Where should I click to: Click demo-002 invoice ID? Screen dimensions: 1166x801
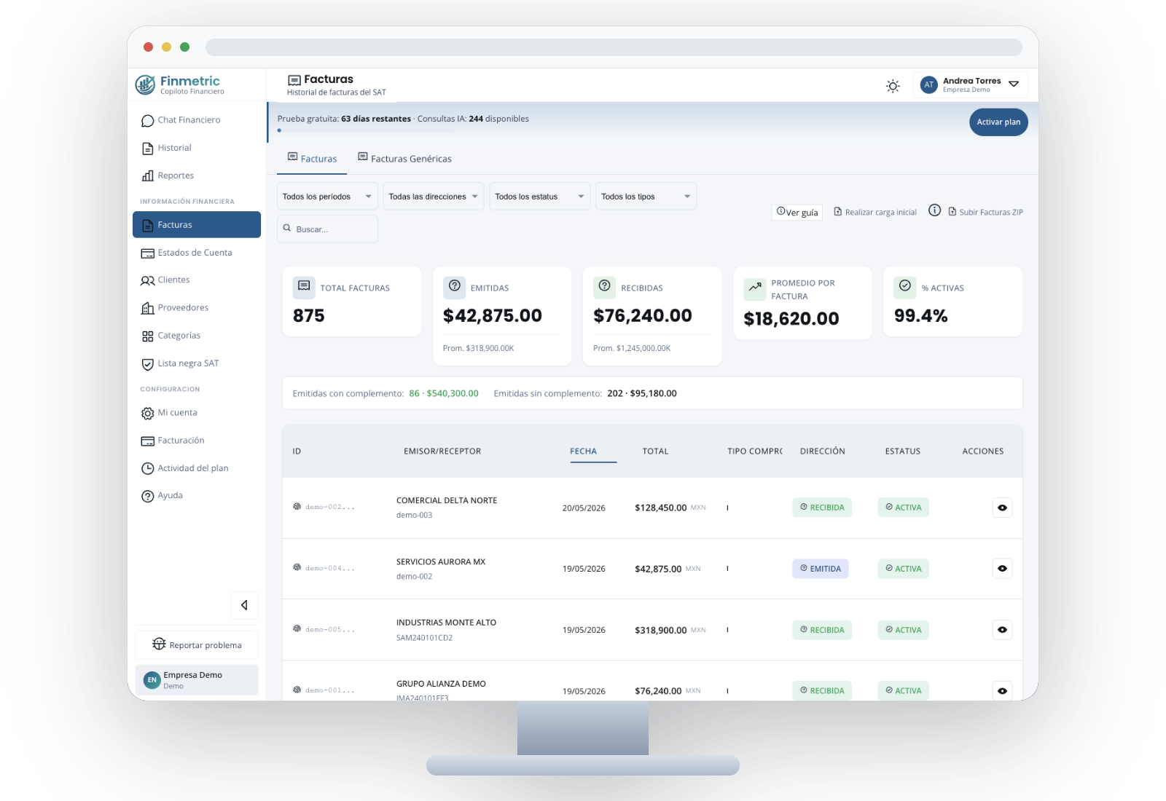(329, 507)
